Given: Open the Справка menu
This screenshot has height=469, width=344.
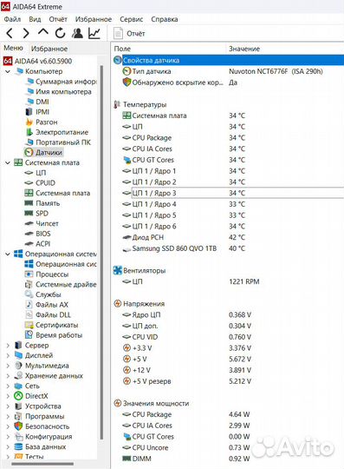Looking at the screenshot, I should click(165, 19).
